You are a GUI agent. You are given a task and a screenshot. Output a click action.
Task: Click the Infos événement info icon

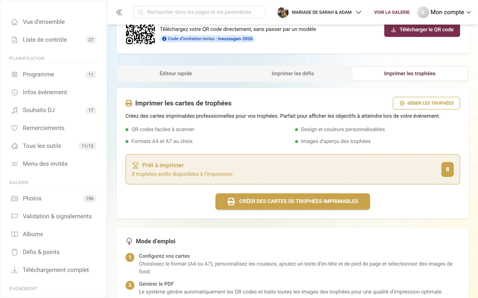click(15, 92)
